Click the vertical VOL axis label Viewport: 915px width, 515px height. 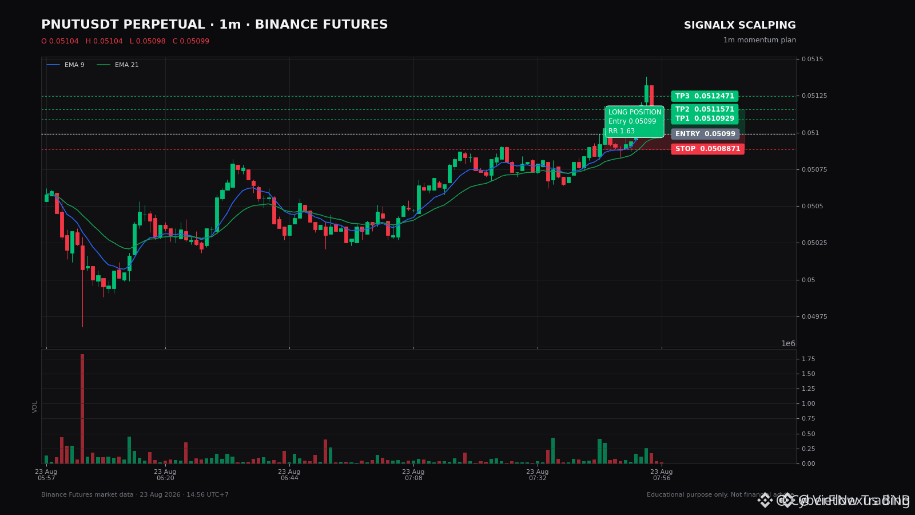[35, 407]
